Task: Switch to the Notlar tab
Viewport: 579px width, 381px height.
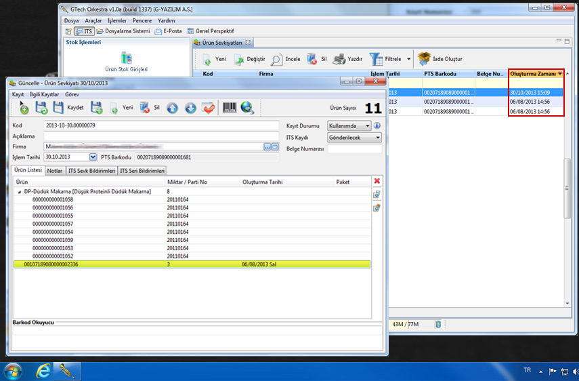Action: pyautogui.click(x=55, y=171)
